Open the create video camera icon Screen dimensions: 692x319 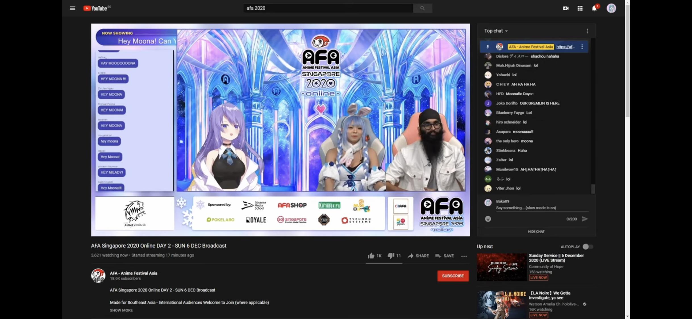(x=566, y=8)
